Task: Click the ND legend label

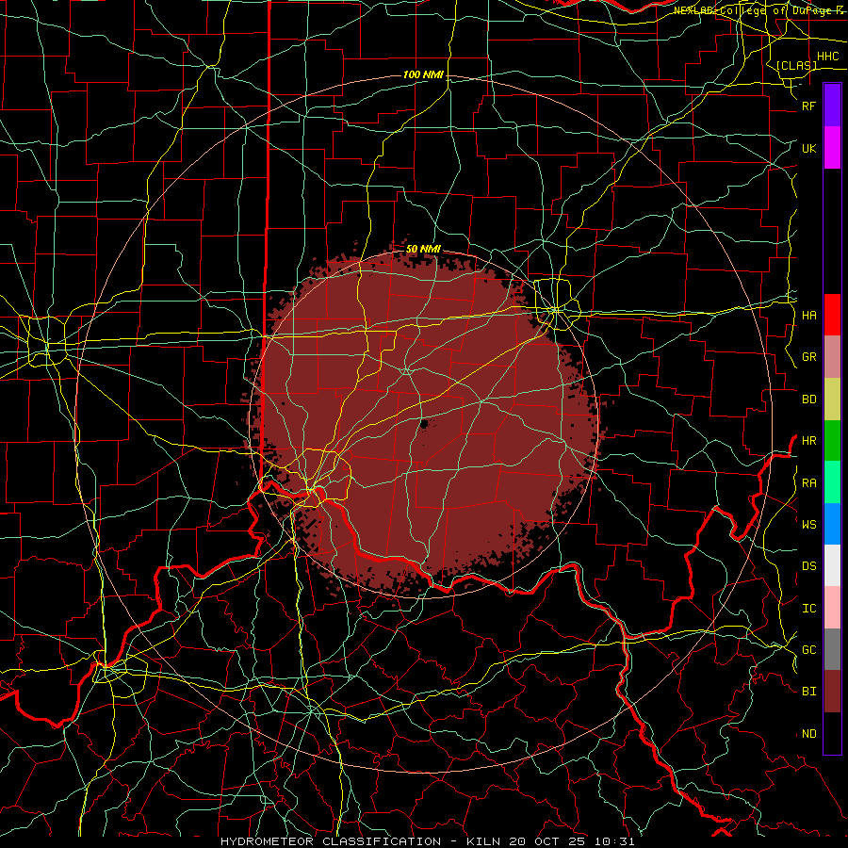Action: 809,734
